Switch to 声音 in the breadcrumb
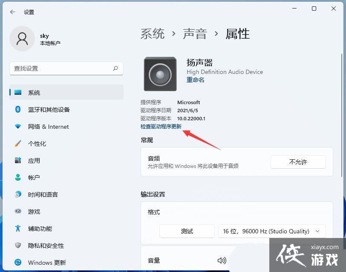The width and height of the screenshot is (346, 272). (195, 34)
